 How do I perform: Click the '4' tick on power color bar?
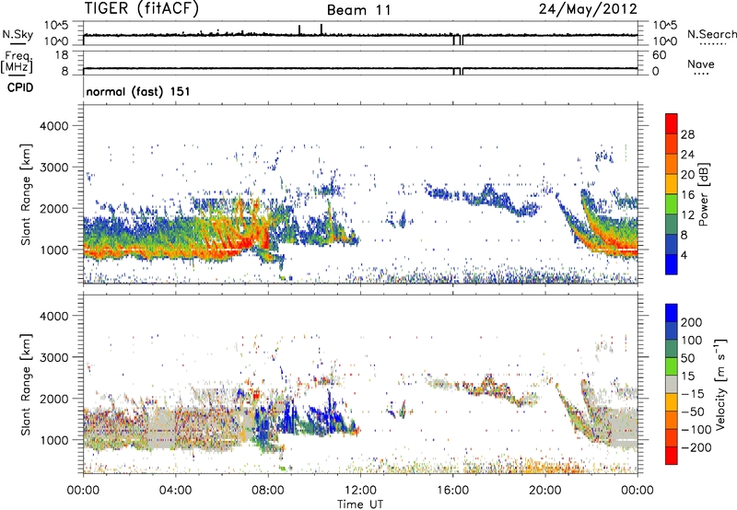click(684, 255)
